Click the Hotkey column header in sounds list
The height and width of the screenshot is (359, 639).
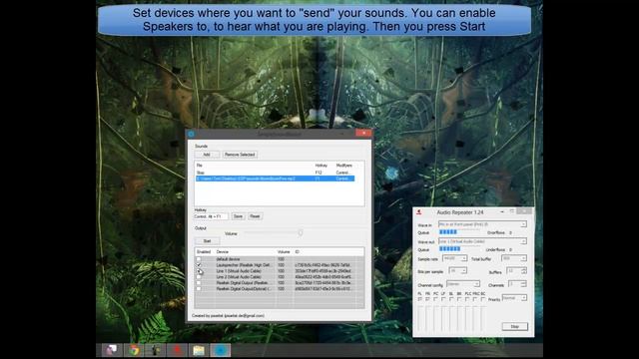pyautogui.click(x=321, y=166)
